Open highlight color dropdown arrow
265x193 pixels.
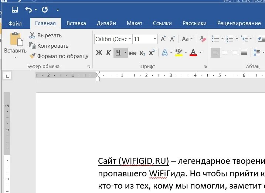186,53
